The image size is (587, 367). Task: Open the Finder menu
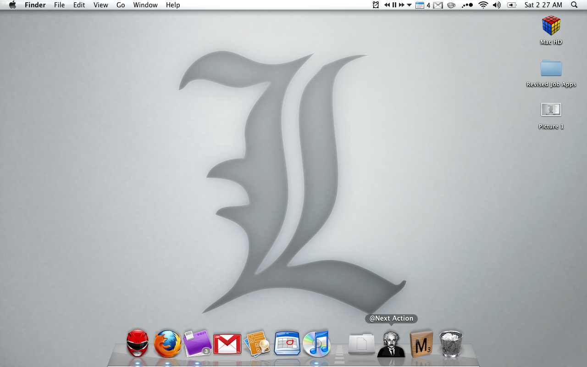pos(35,5)
